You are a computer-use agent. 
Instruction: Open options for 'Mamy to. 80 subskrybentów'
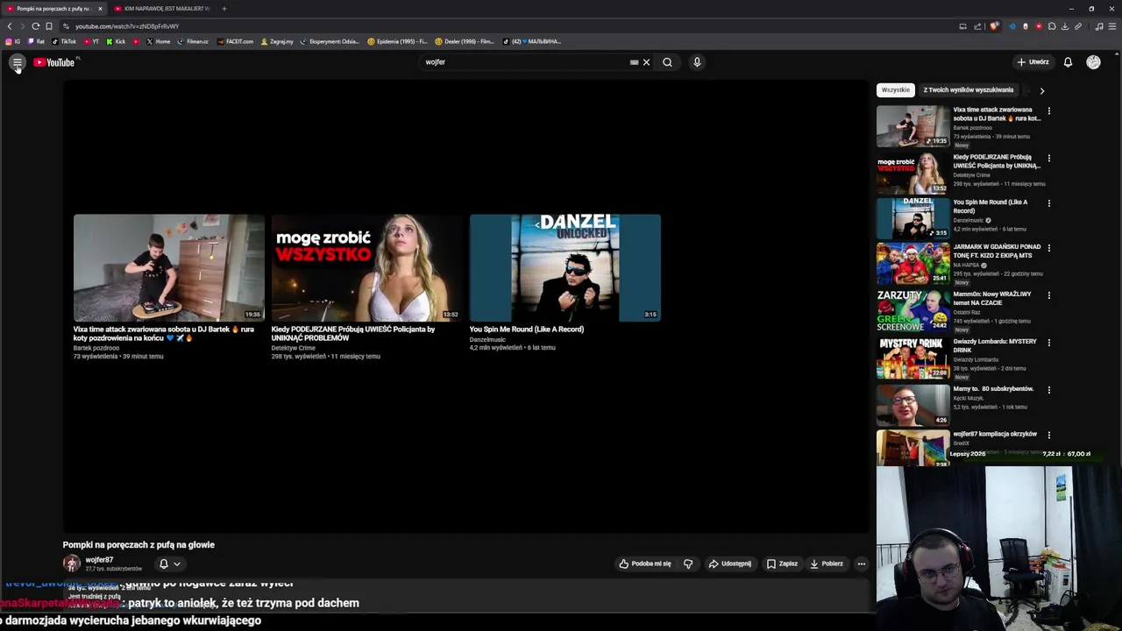[x=1048, y=390]
